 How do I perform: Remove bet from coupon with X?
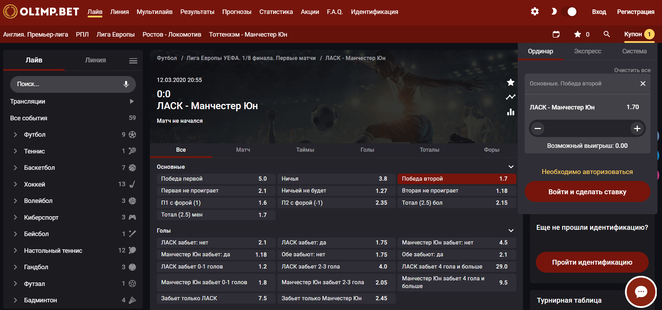coord(643,83)
